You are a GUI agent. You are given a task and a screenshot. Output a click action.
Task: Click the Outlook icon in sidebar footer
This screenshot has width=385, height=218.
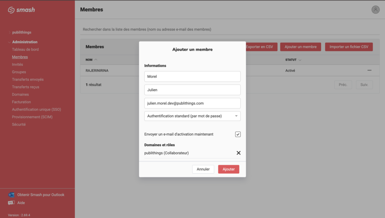[x=11, y=195]
